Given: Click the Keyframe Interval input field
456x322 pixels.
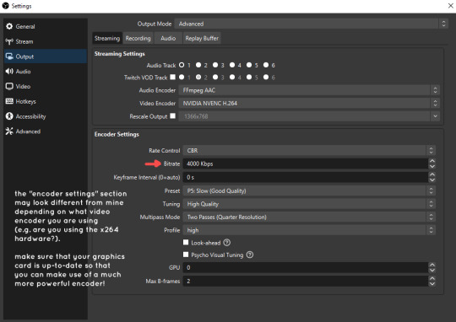Looking at the screenshot, I should [x=306, y=177].
